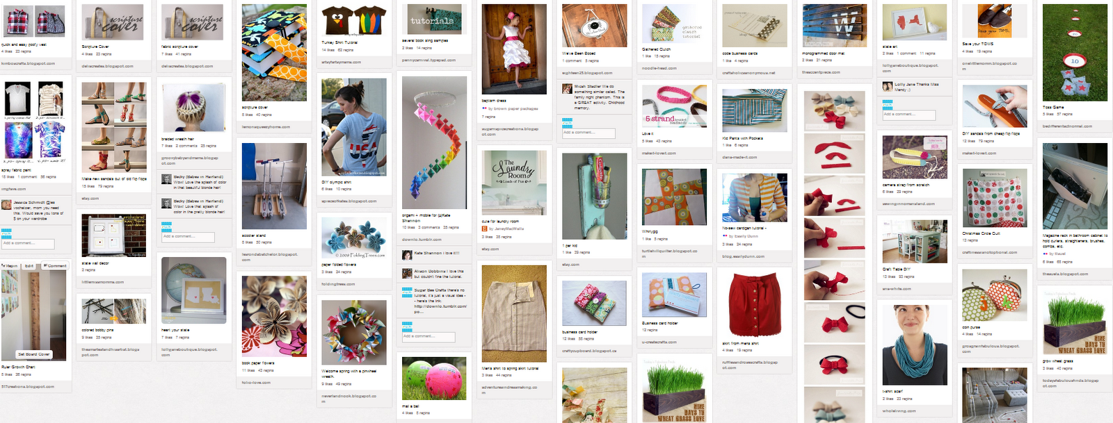Click the Repin button on Ruler Growth Chart pin
The height and width of the screenshot is (423, 1113).
click(x=10, y=265)
